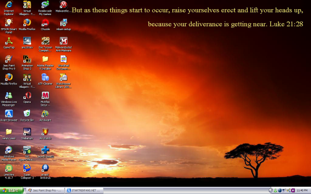311x194 pixels.
Task: Open the Opera browser shortcut
Action: point(27,95)
